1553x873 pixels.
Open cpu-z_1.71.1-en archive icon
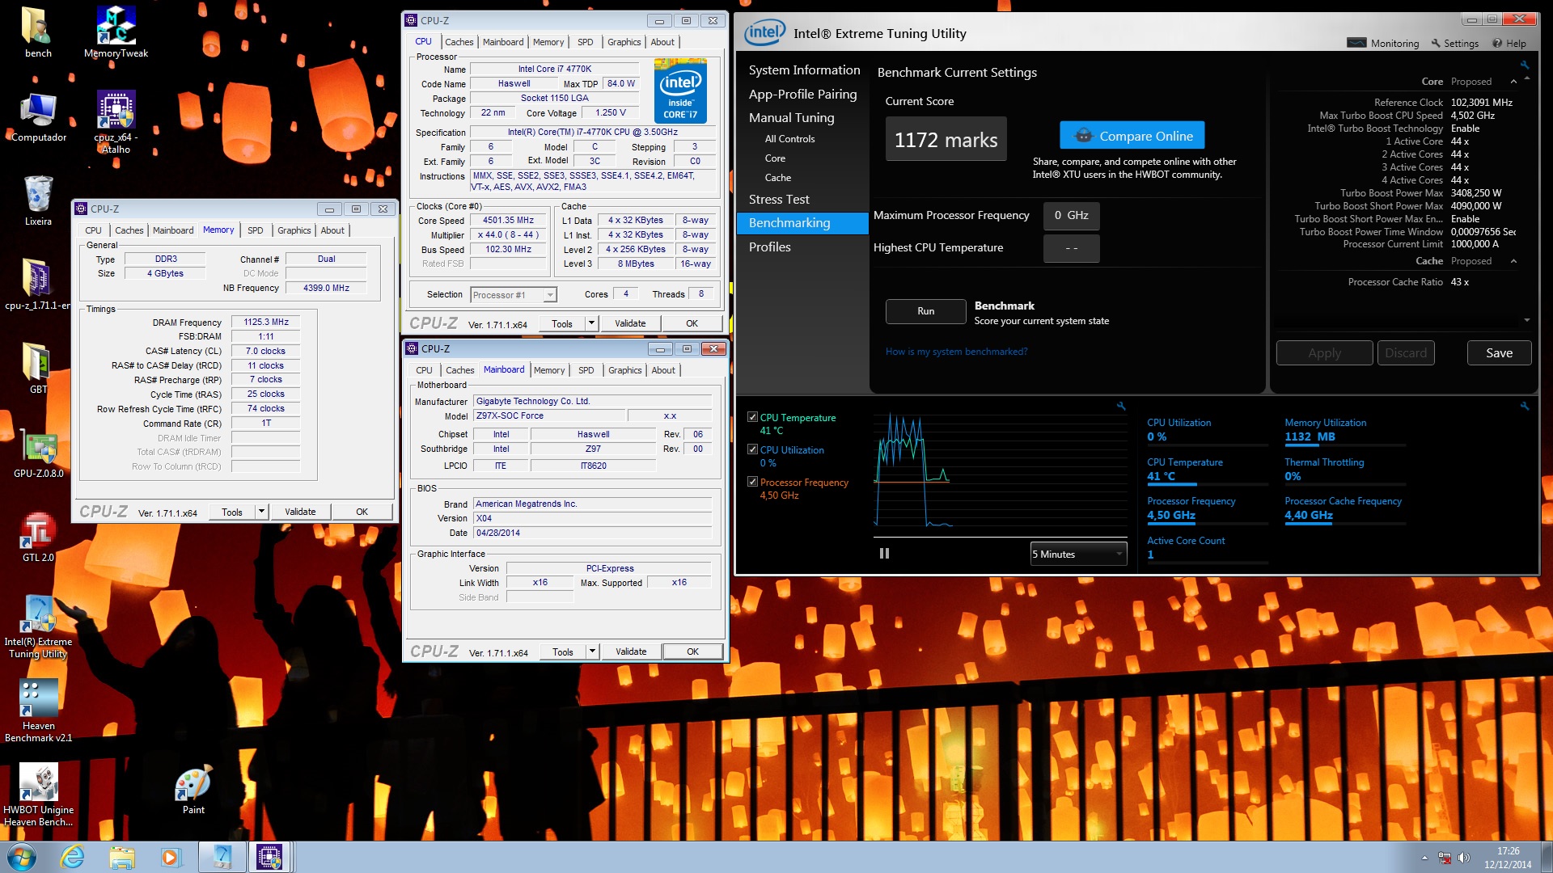point(38,285)
